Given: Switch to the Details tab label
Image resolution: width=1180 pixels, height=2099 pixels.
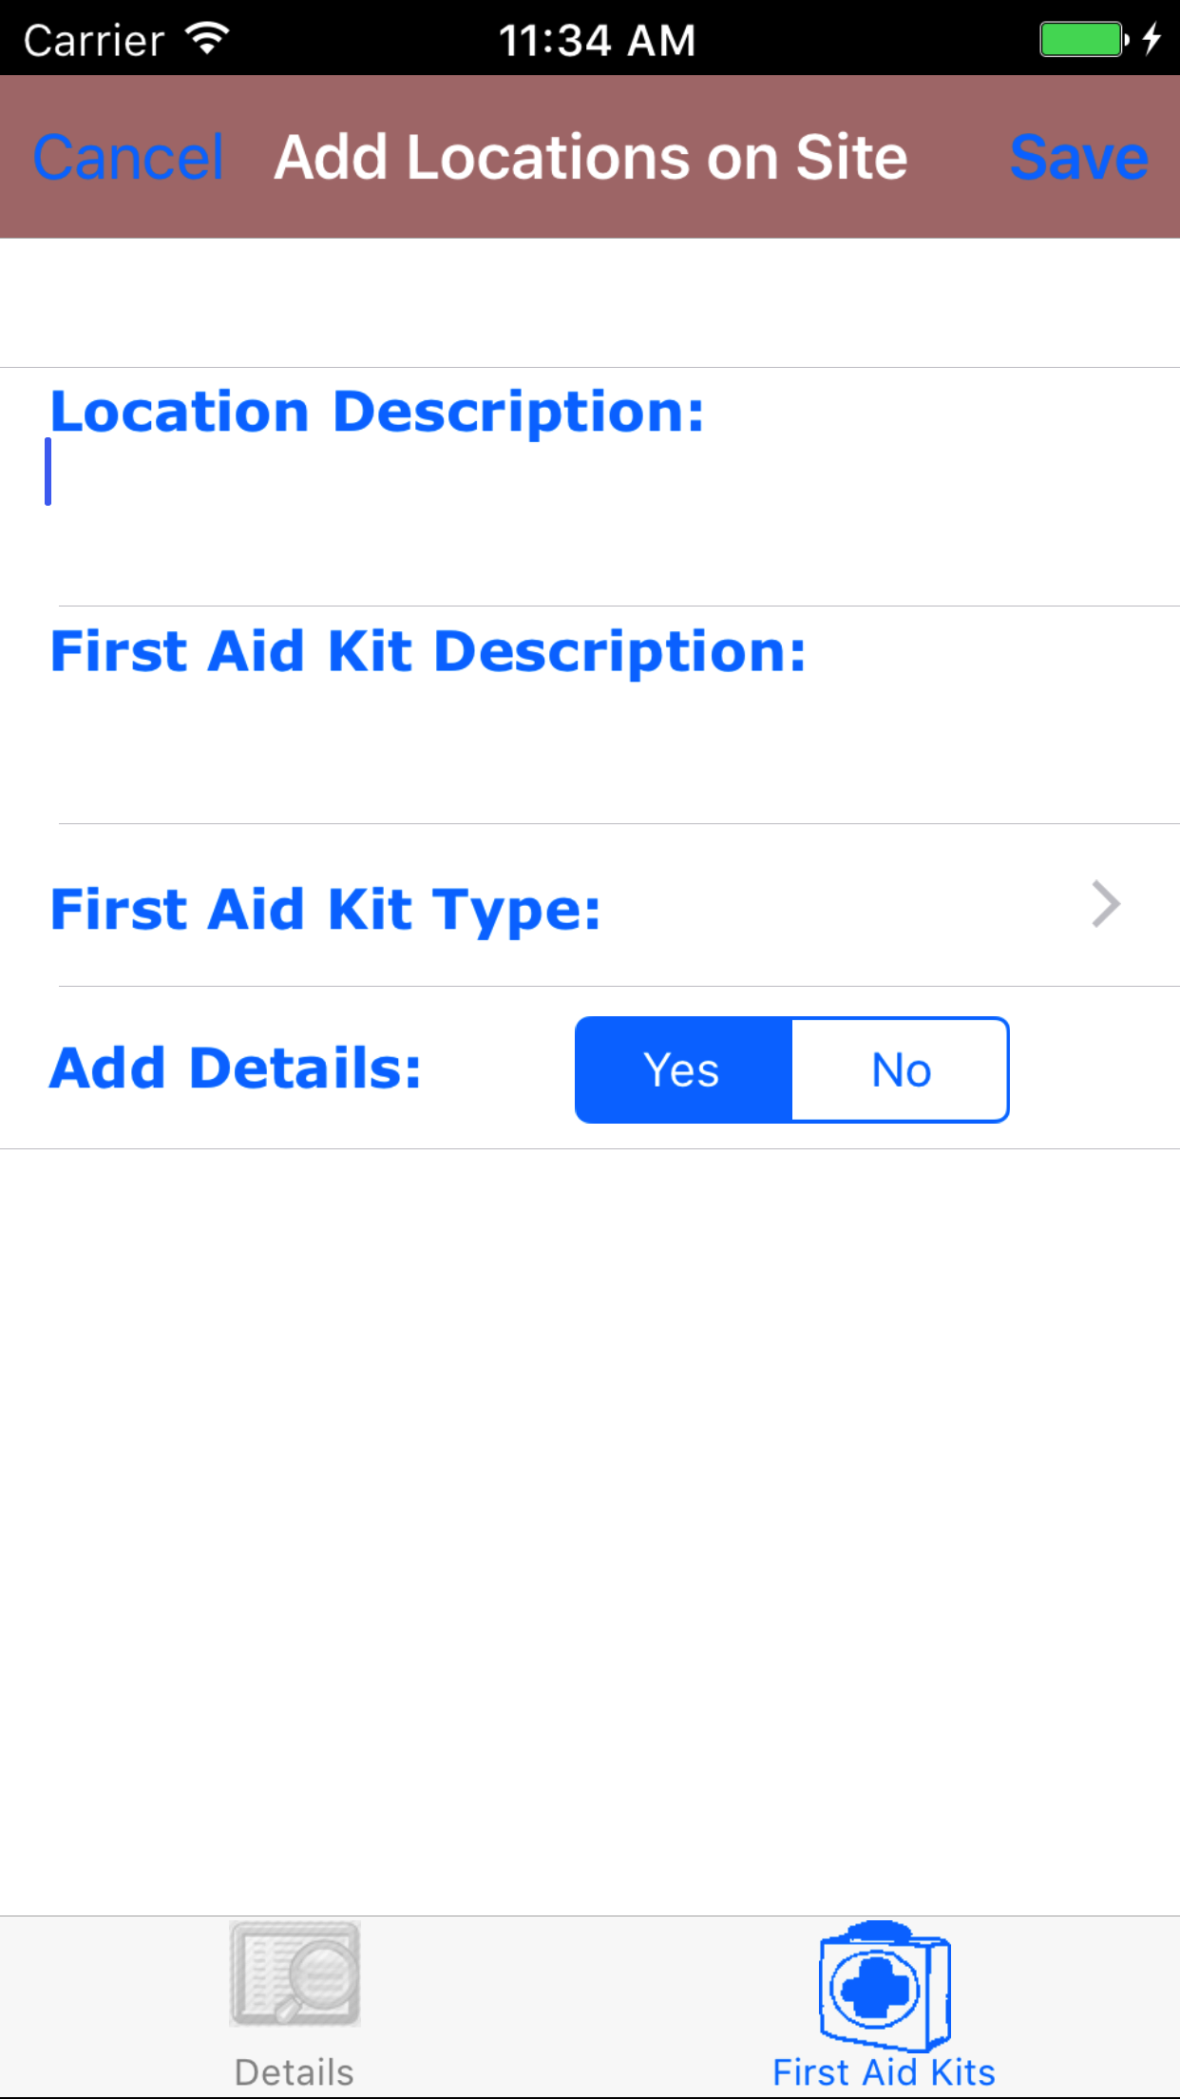Looking at the screenshot, I should [295, 2072].
